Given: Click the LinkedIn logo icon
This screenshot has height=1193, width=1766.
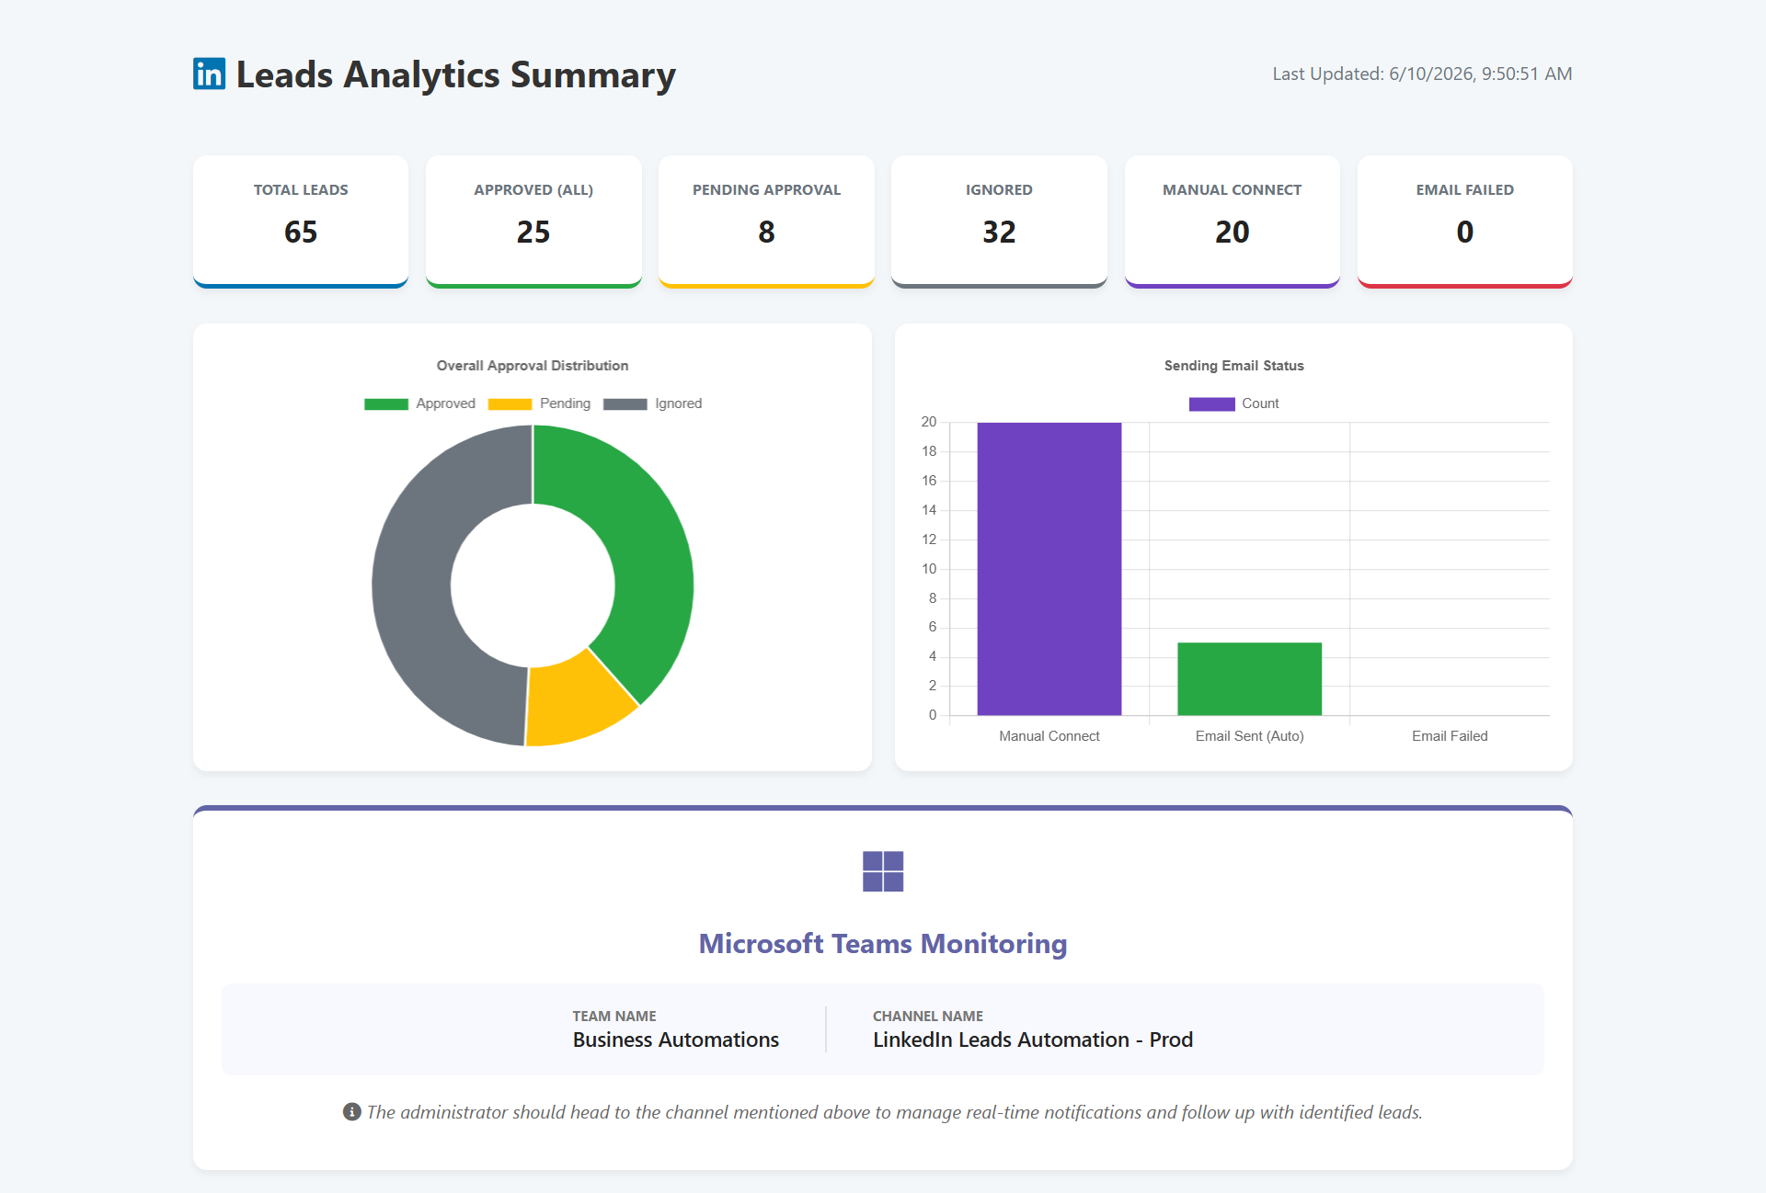Looking at the screenshot, I should [x=209, y=74].
